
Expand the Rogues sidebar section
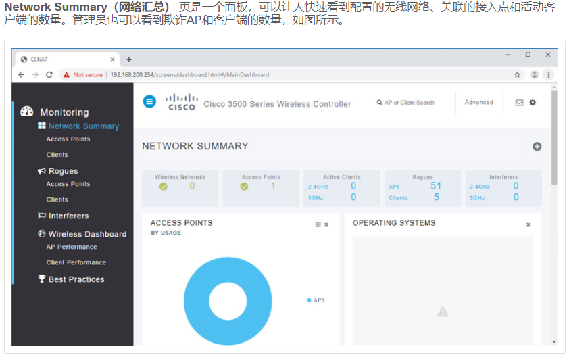point(63,171)
